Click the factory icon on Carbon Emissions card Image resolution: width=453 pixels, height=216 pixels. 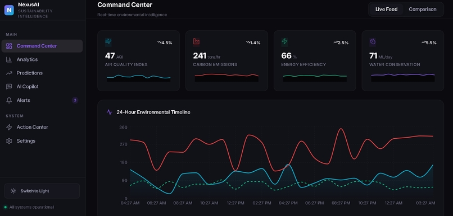197,42
